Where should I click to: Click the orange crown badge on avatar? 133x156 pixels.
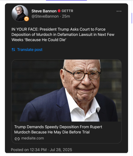26,19
